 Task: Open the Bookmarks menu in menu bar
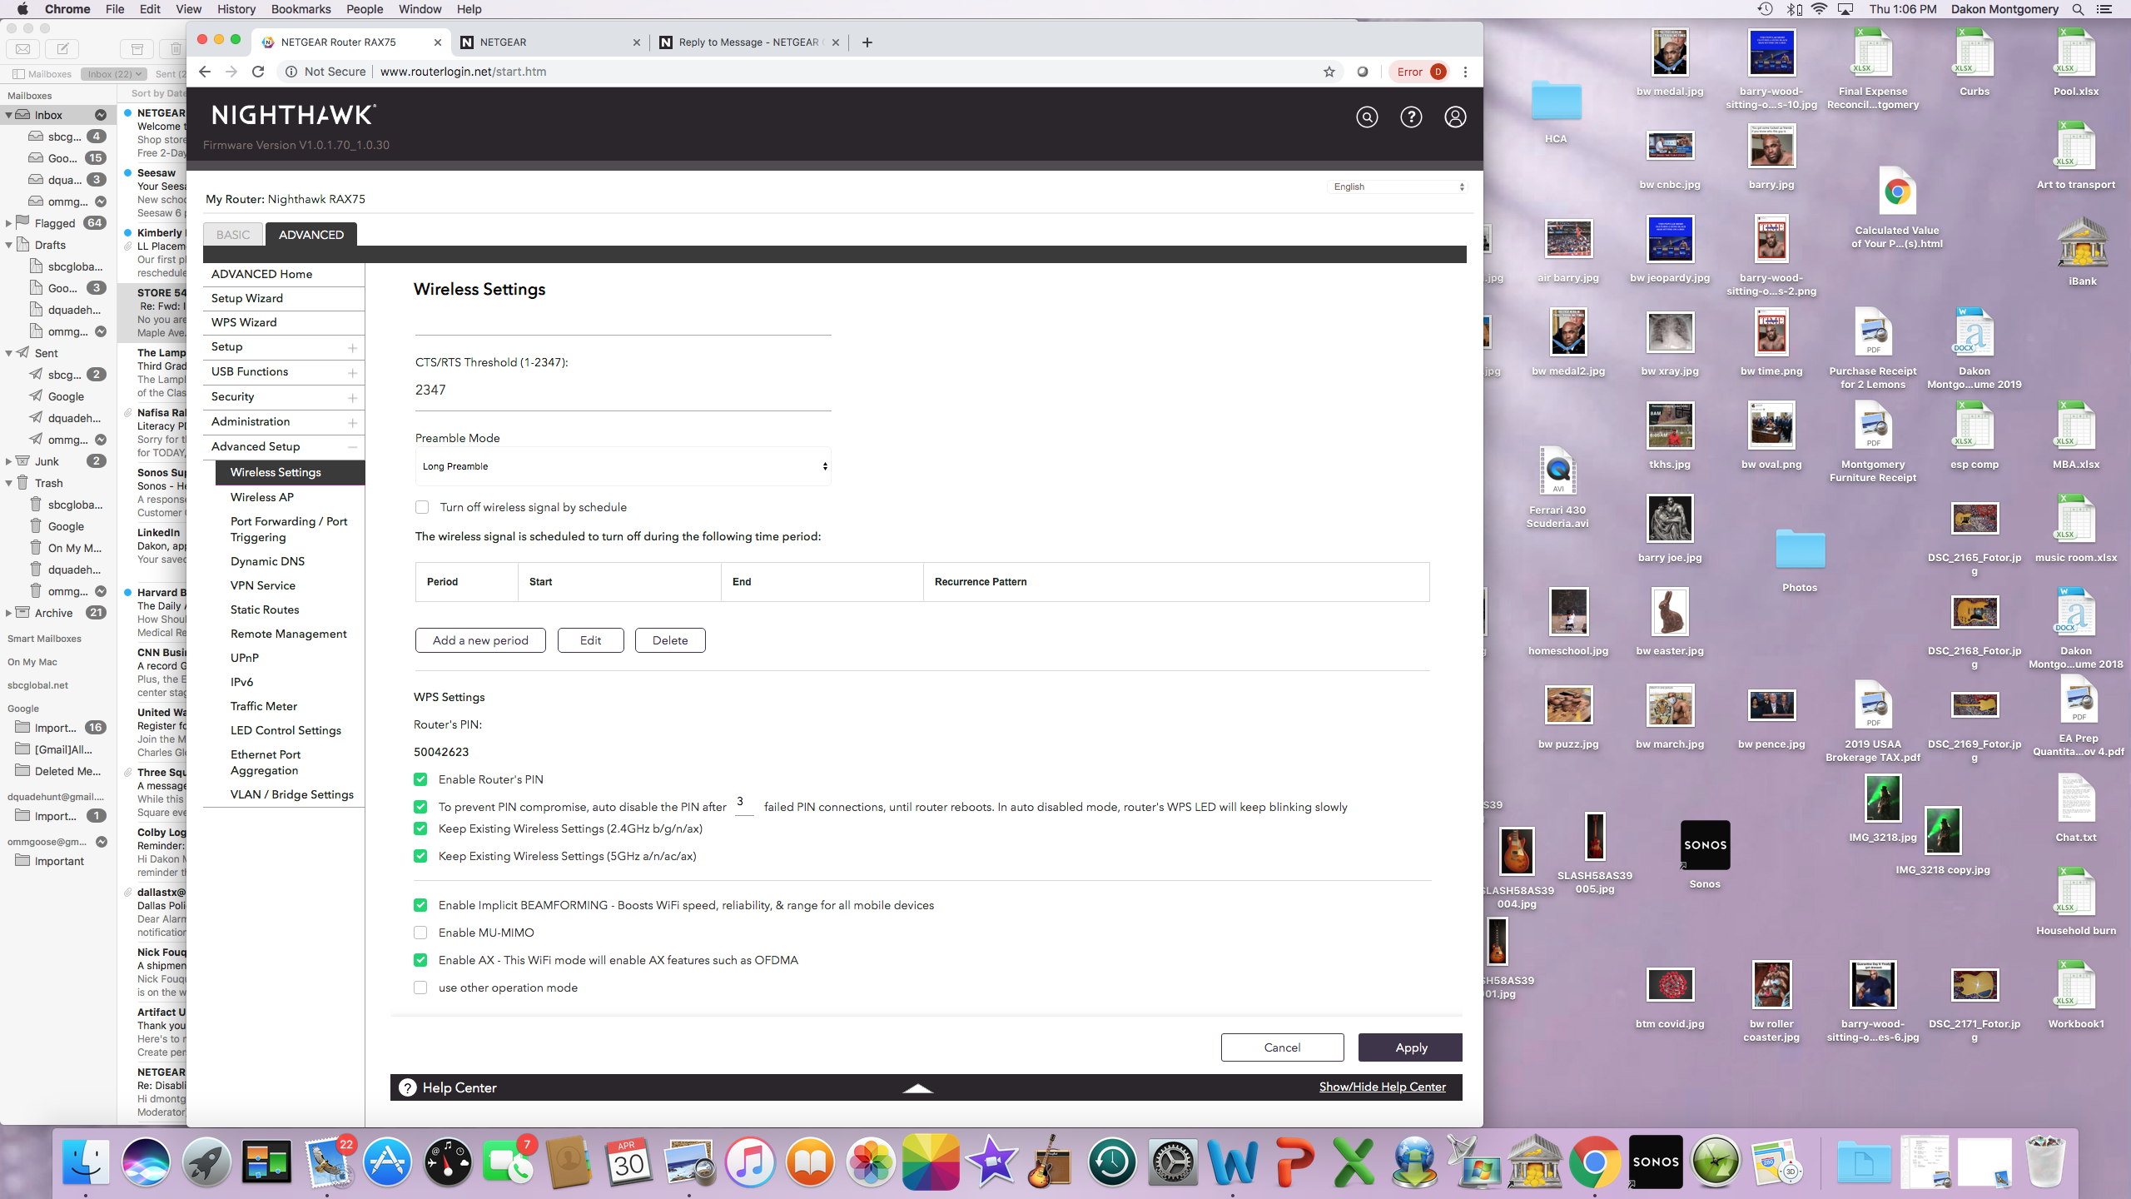click(x=301, y=9)
